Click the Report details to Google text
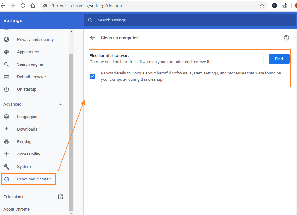The image size is (297, 215). pyautogui.click(x=191, y=76)
